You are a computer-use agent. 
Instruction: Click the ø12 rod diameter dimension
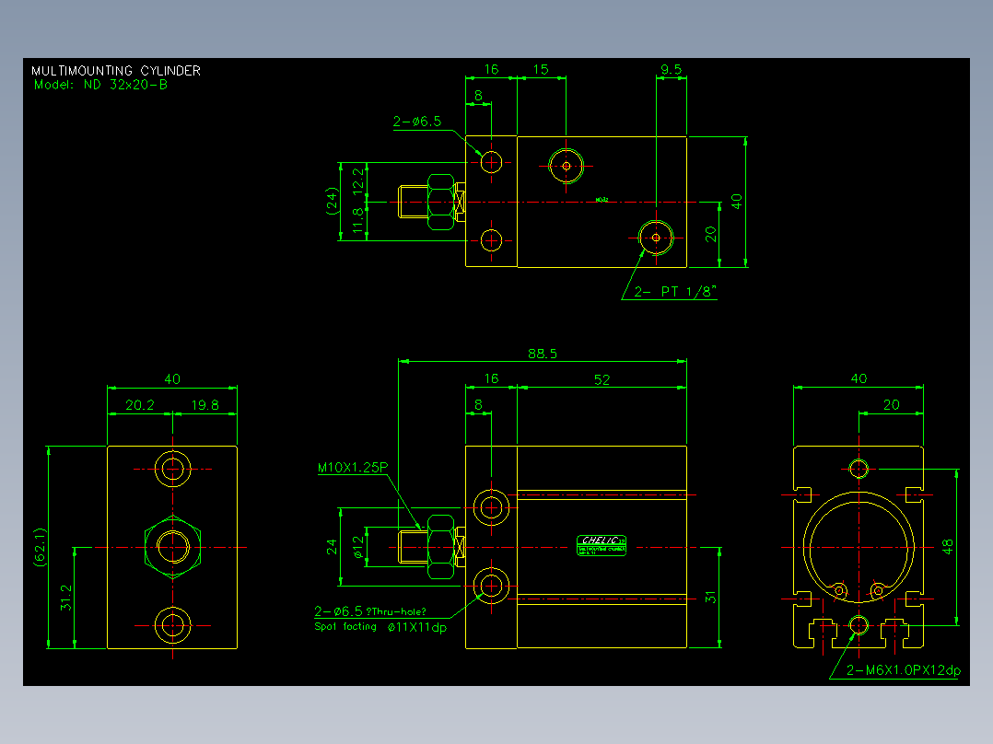358,547
